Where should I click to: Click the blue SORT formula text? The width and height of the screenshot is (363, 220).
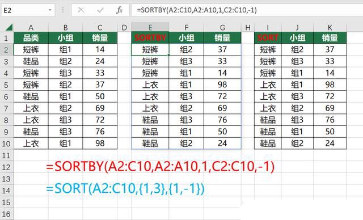pyautogui.click(x=125, y=189)
